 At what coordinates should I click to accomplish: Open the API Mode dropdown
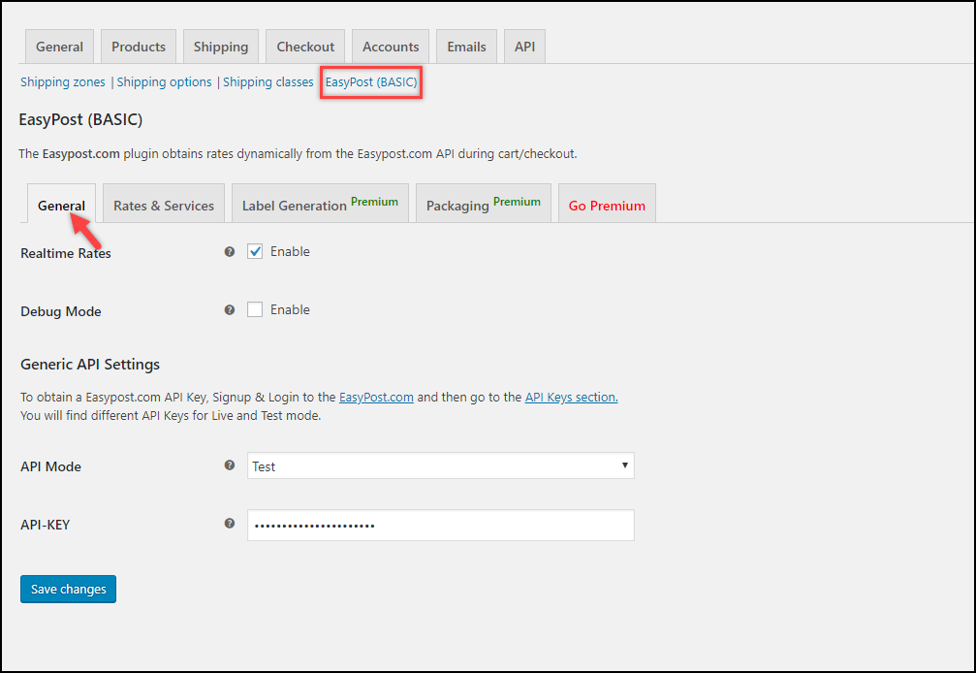coord(441,465)
